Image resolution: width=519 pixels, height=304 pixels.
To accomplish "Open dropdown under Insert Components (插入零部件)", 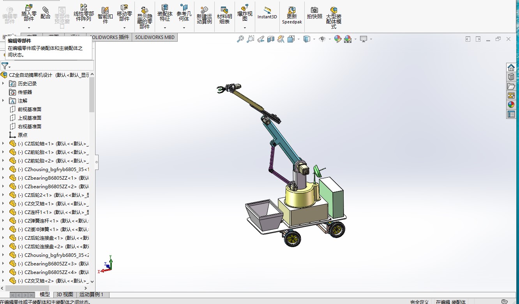I will coord(29,28).
